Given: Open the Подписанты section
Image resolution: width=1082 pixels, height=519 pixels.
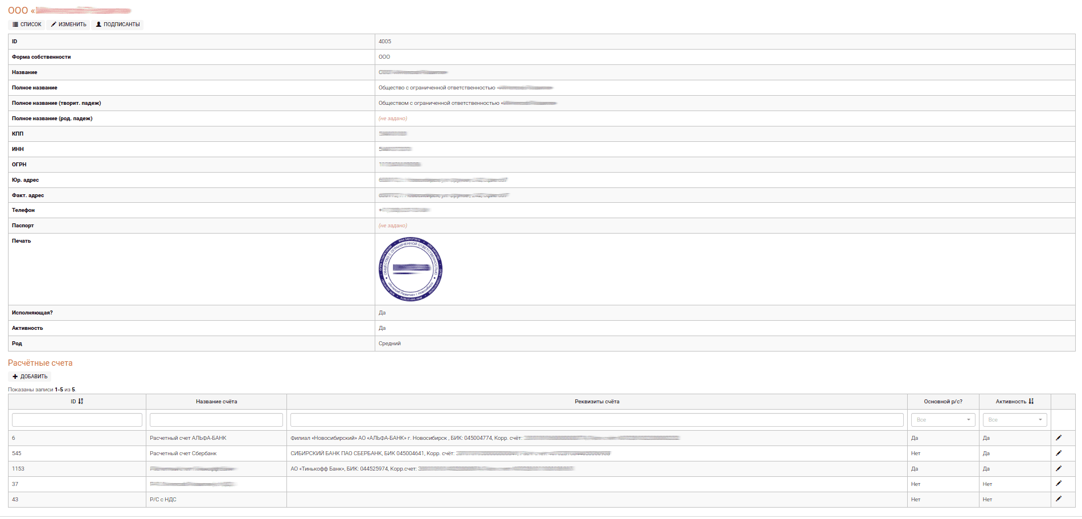Looking at the screenshot, I should tap(117, 24).
